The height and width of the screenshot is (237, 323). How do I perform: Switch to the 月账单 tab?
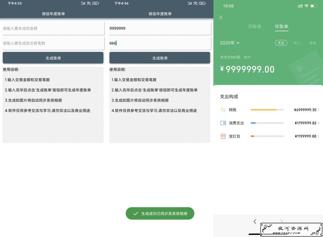pos(255,26)
